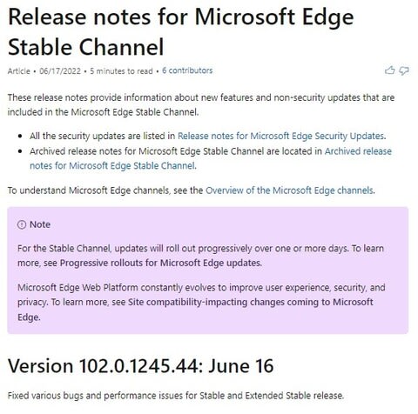Viewport: 418px width, 414px height.
Task: Click the Version 102.0.1245.44 June 16 heading
Action: pyautogui.click(x=141, y=365)
